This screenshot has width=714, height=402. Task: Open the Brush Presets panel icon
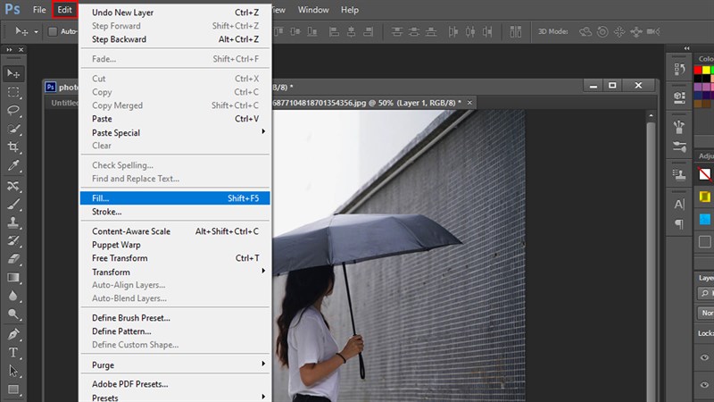(679, 147)
